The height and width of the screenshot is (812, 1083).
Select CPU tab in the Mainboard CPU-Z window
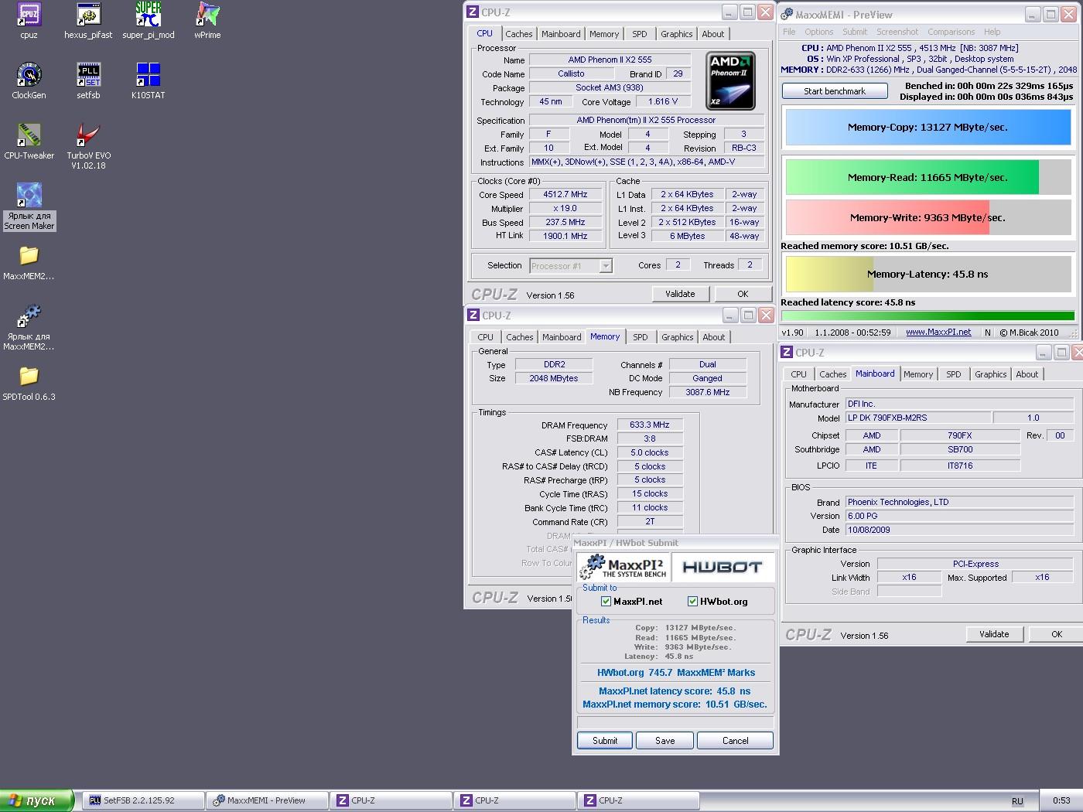799,374
